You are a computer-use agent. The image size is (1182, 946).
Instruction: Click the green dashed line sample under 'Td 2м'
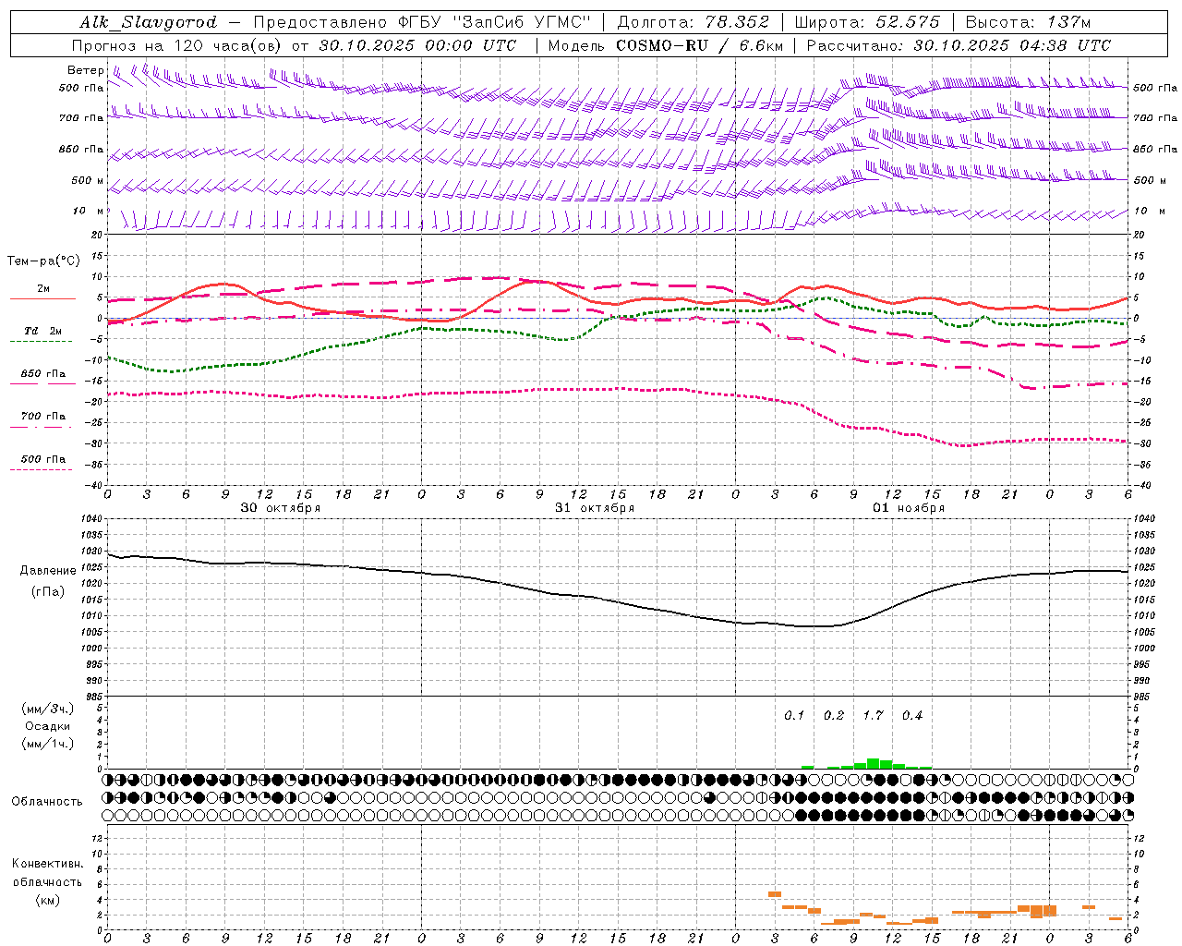[42, 341]
